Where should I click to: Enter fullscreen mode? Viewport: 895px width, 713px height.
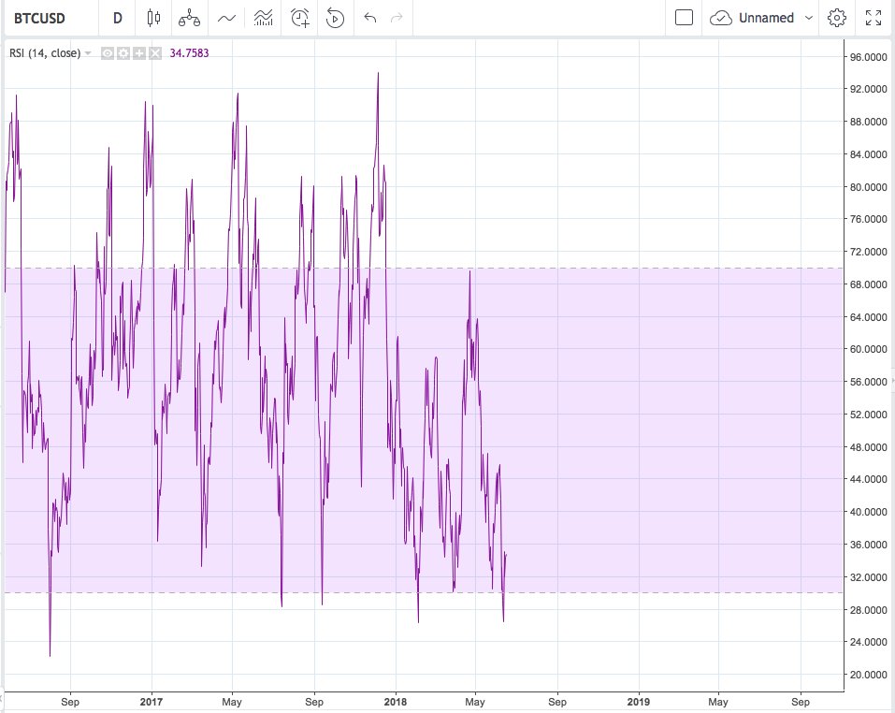coord(873,19)
